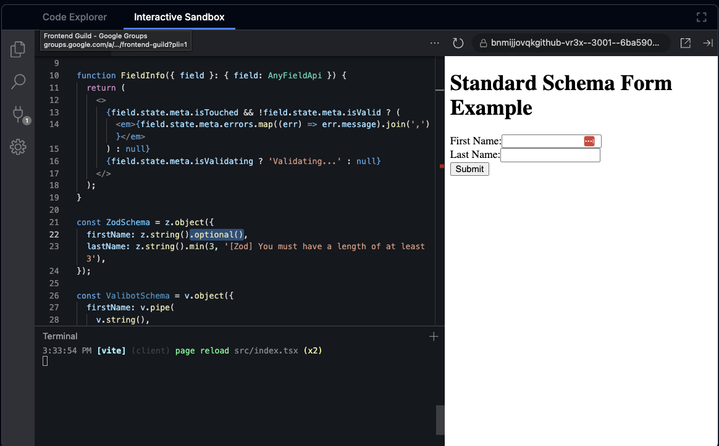This screenshot has width=719, height=446.
Task: Click the Frontend Guild Google Groups tooltip
Action: (116, 40)
